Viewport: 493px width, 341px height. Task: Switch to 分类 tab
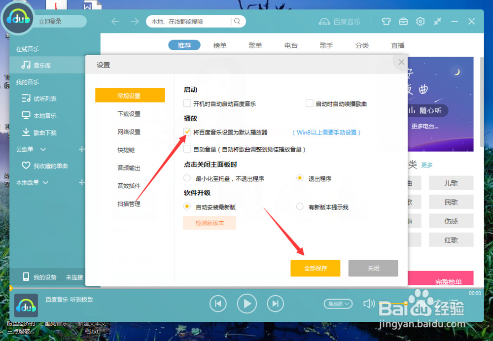tap(362, 45)
